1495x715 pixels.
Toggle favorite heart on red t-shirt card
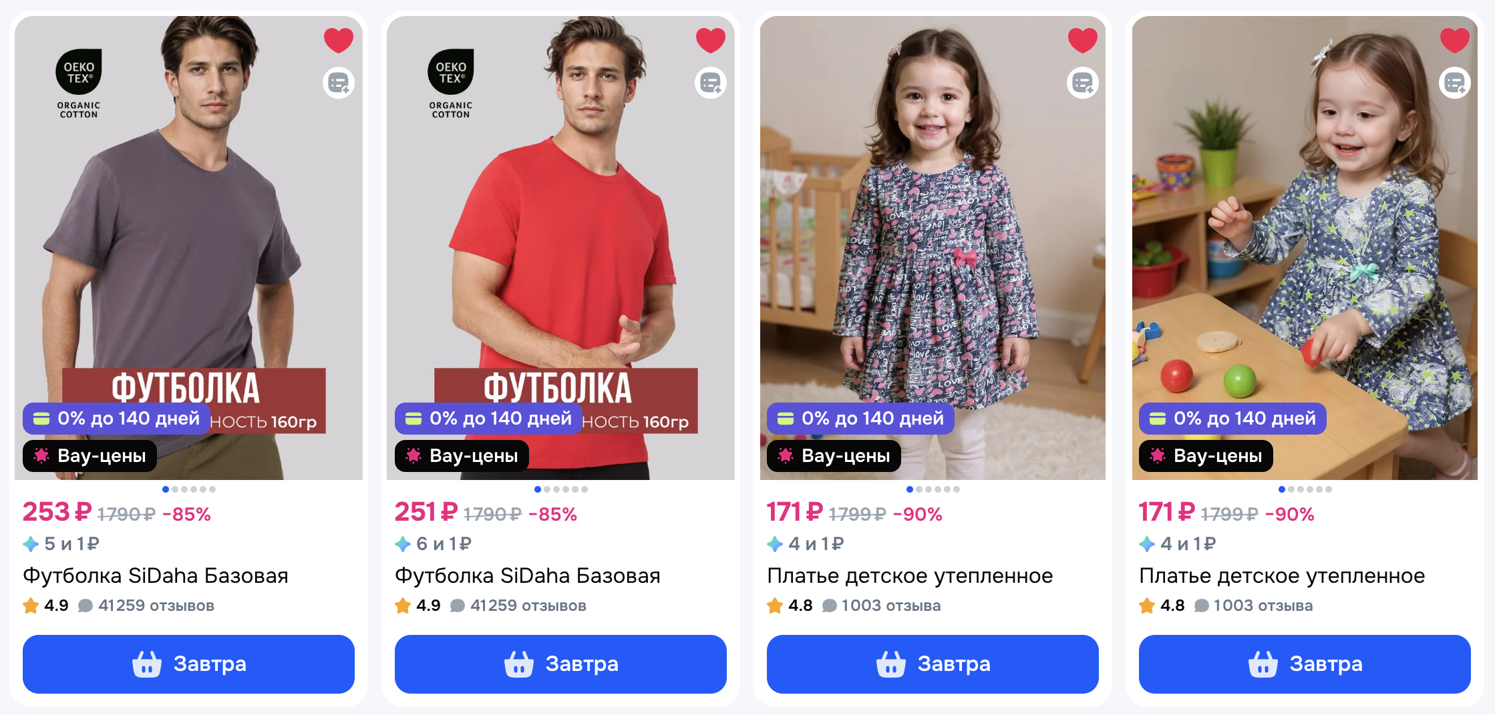pos(711,40)
